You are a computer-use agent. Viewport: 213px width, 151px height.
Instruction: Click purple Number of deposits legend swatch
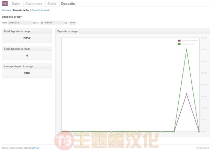(179, 41)
